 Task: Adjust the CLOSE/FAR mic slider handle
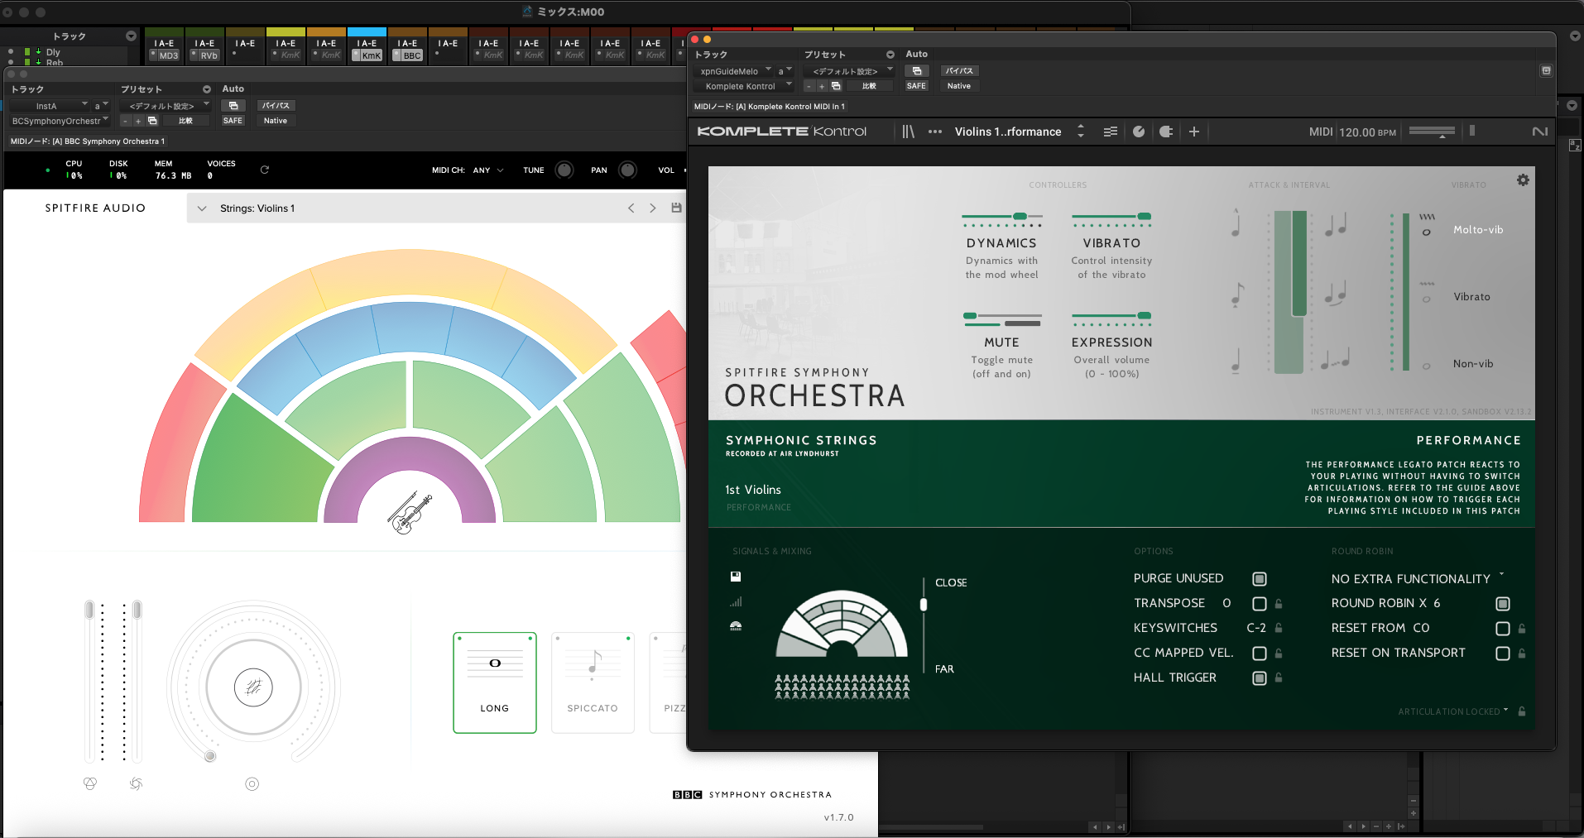pos(924,605)
